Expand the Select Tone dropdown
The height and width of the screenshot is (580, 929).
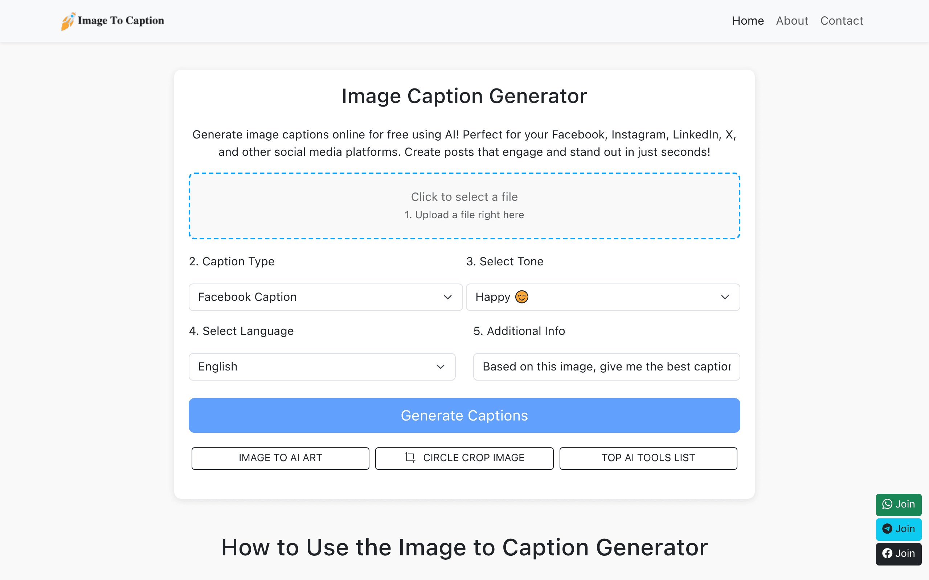coord(603,297)
